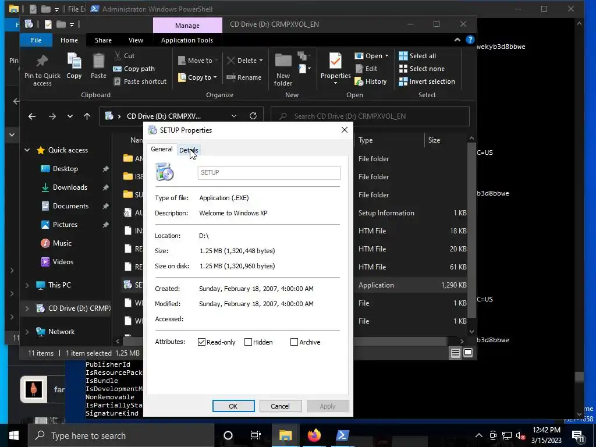Show hidden system tray icons
596x447 pixels.
479,435
